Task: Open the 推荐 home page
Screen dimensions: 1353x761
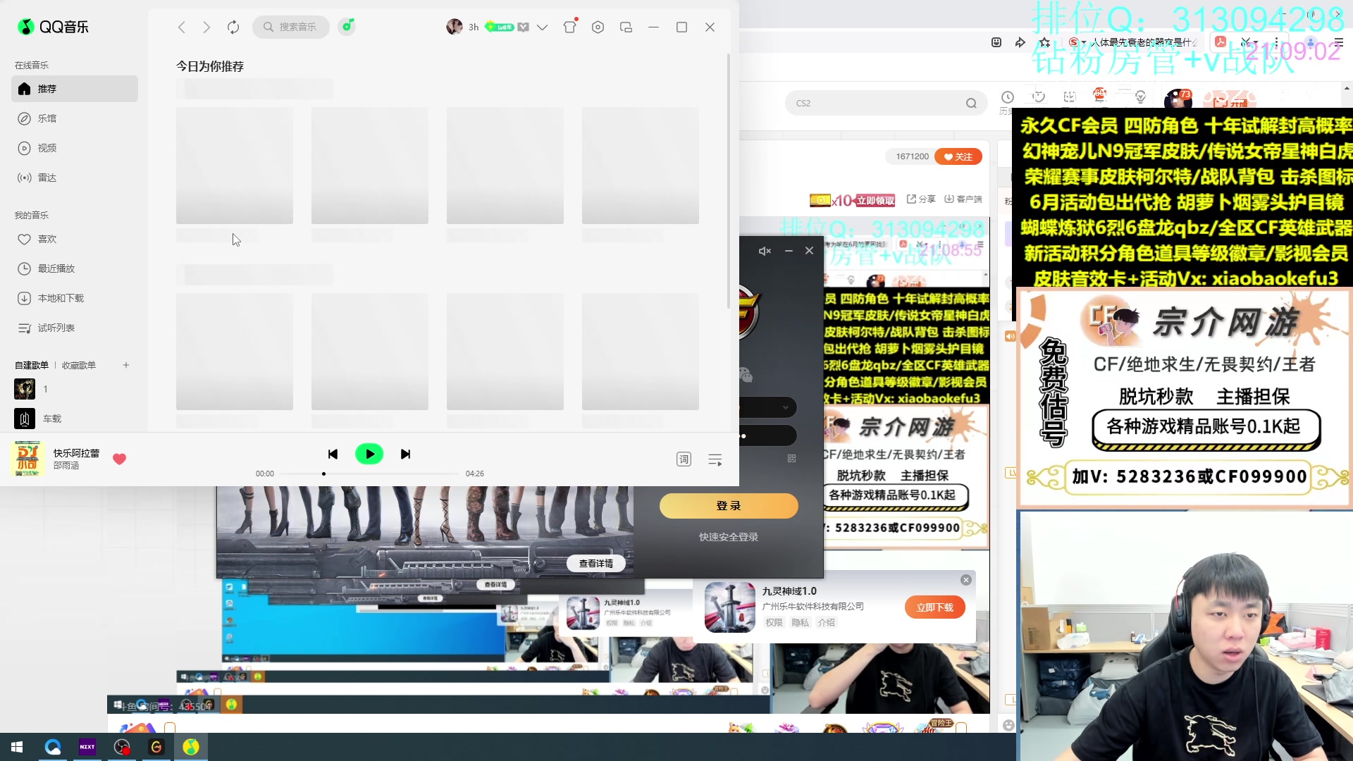Action: coord(74,89)
